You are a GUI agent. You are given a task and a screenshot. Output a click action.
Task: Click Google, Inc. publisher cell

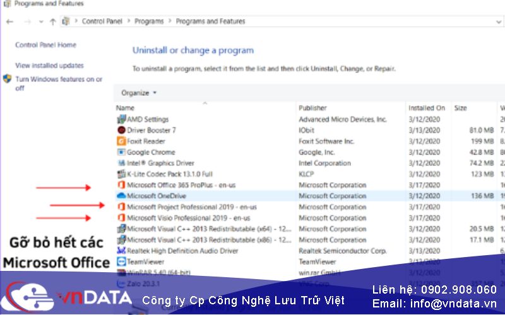(x=317, y=152)
